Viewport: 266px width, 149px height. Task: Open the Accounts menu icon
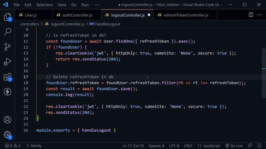[7, 120]
